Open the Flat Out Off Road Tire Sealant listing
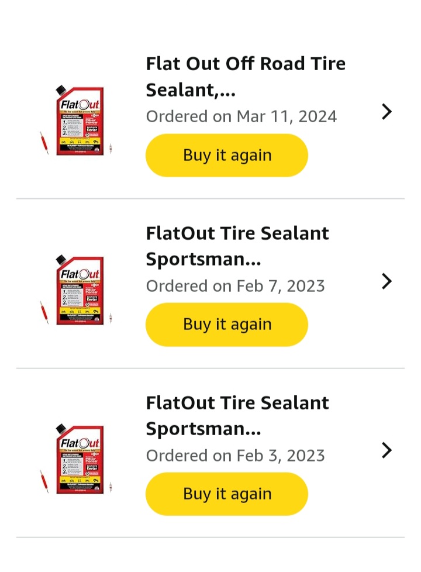Screen dimensions: 421x572 click(246, 76)
